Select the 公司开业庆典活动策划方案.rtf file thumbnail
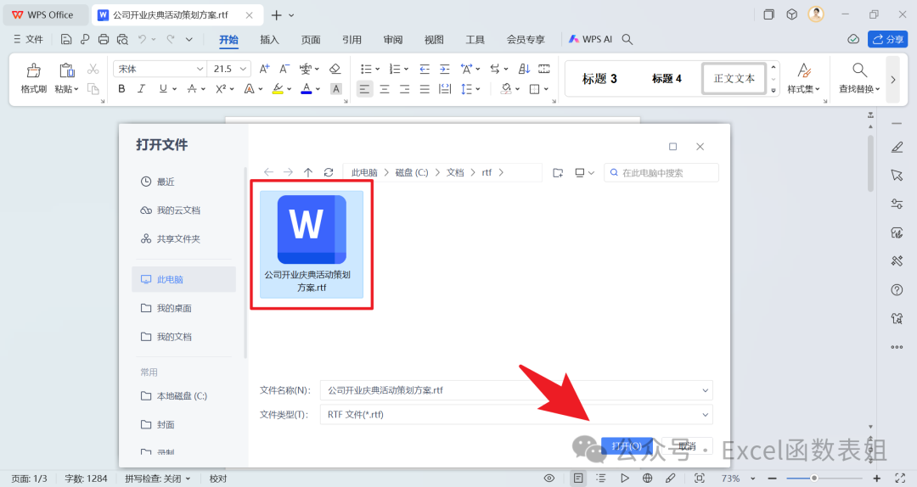The image size is (917, 487). click(312, 244)
